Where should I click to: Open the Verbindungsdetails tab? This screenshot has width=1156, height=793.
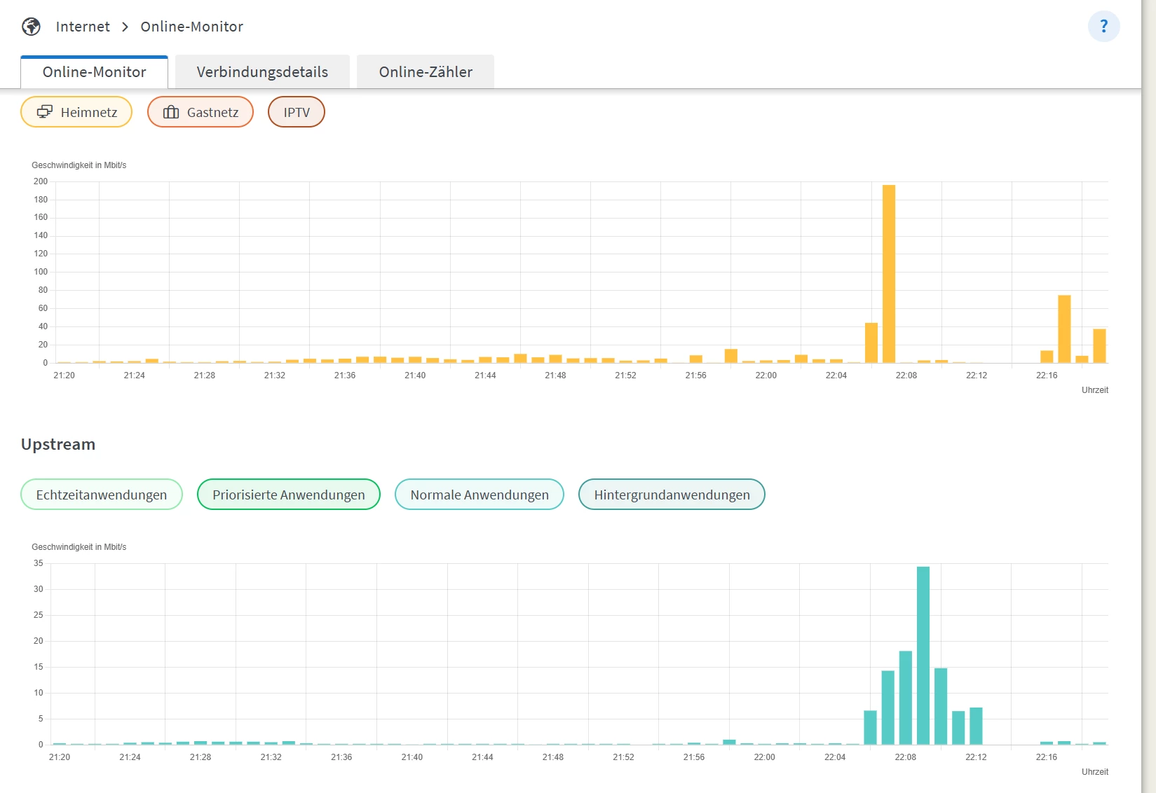tap(262, 72)
